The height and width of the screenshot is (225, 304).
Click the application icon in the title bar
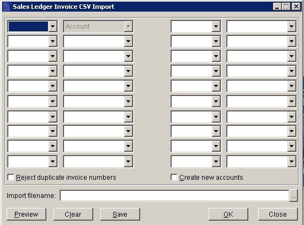pos(7,7)
